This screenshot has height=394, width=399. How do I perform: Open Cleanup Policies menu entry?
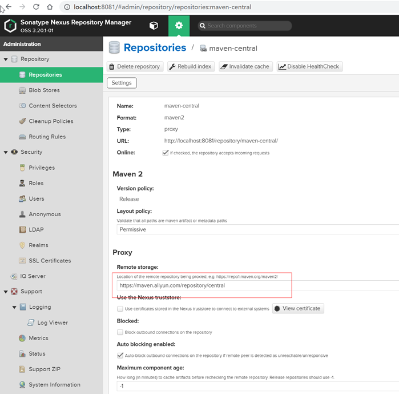(51, 121)
